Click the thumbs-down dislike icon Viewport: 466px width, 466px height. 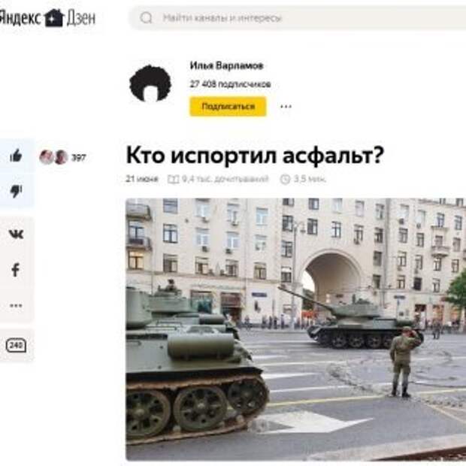(16, 191)
